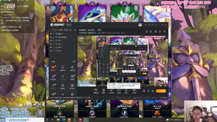This screenshot has height=122, width=217.
Task: Toggle eye icon for 文本 2
Action: (x=51, y=44)
